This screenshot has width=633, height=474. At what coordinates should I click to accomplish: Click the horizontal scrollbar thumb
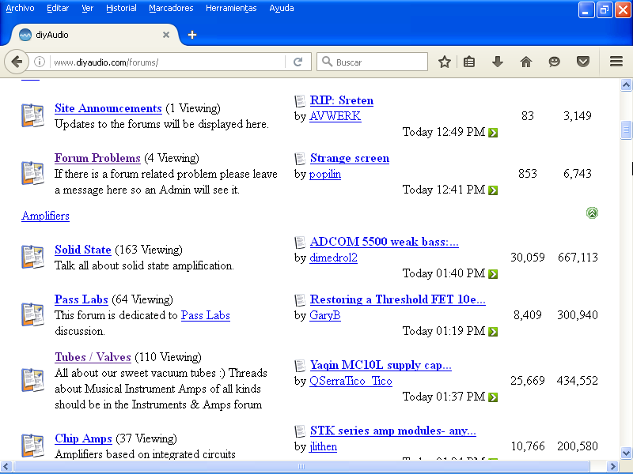301,467
